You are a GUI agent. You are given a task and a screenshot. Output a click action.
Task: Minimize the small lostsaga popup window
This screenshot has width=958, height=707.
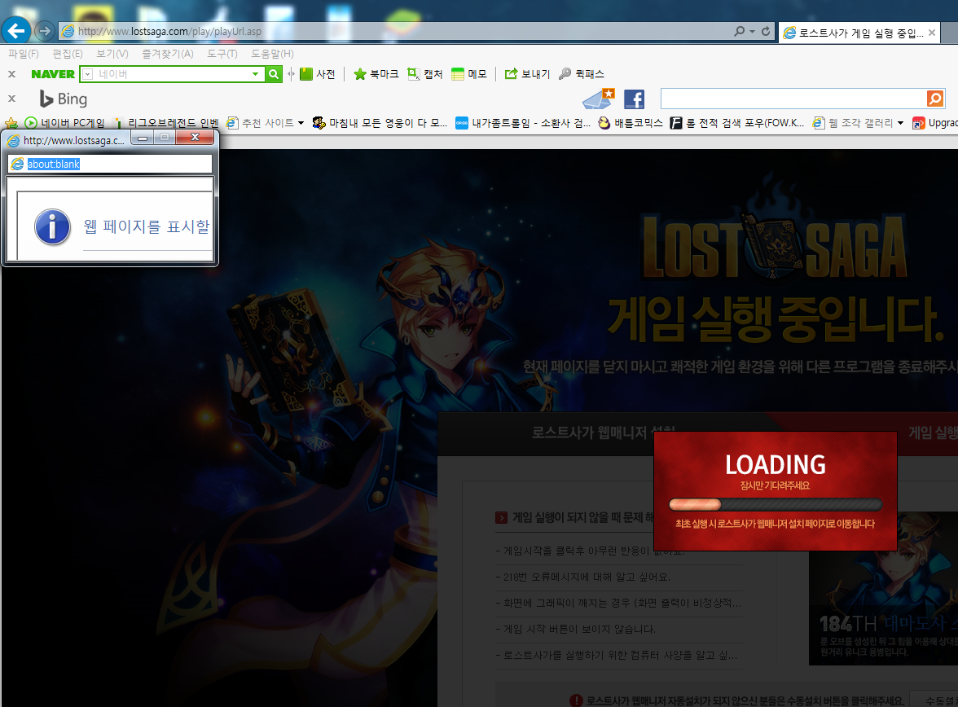click(143, 138)
